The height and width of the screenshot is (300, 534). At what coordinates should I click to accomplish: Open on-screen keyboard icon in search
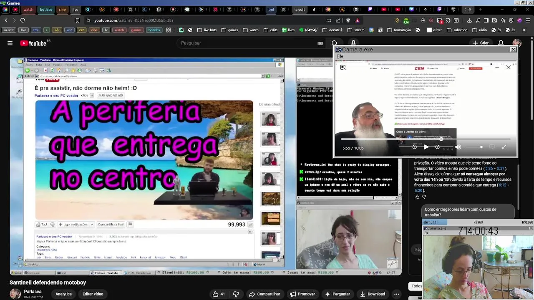coord(320,43)
